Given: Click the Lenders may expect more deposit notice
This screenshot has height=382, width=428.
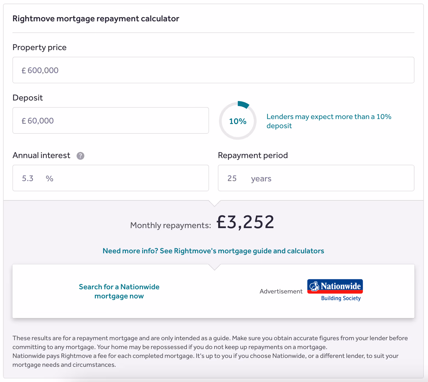Looking at the screenshot, I should pyautogui.click(x=328, y=121).
